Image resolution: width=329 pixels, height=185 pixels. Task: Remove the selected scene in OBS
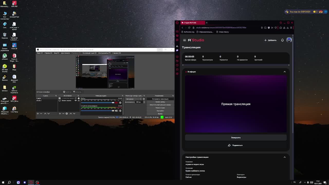(x=41, y=114)
